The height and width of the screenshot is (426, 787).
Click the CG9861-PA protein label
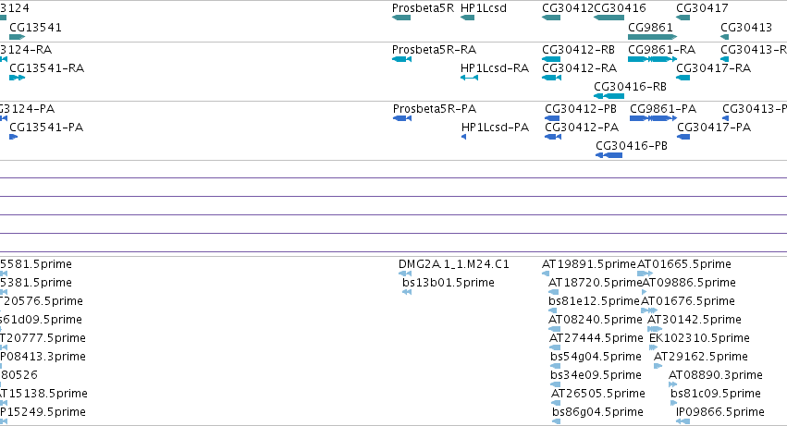663,109
